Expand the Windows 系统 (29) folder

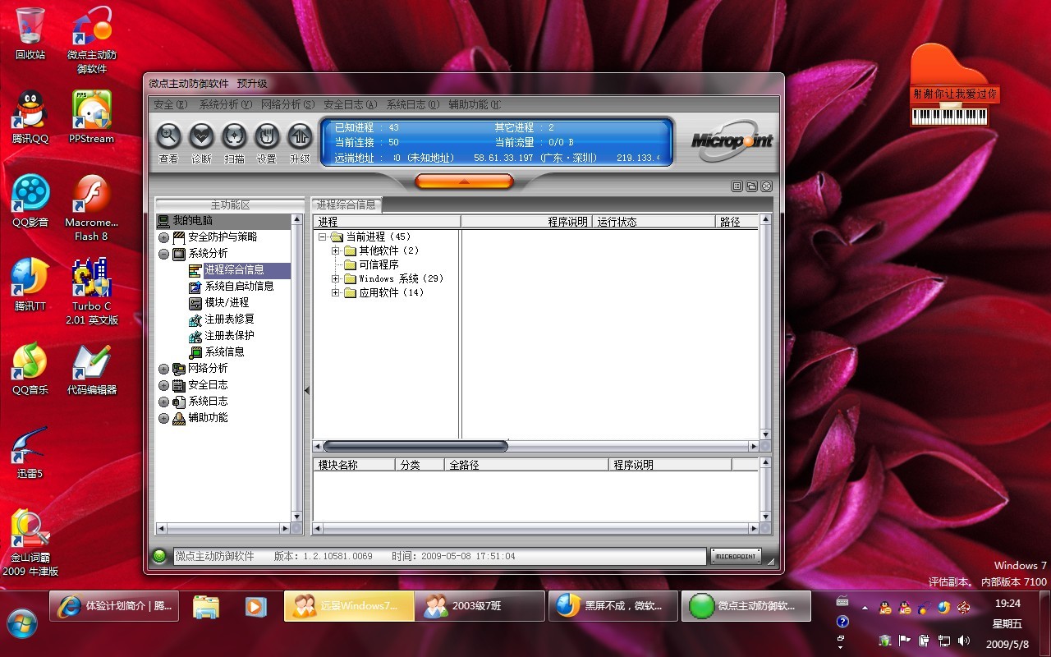coord(336,278)
